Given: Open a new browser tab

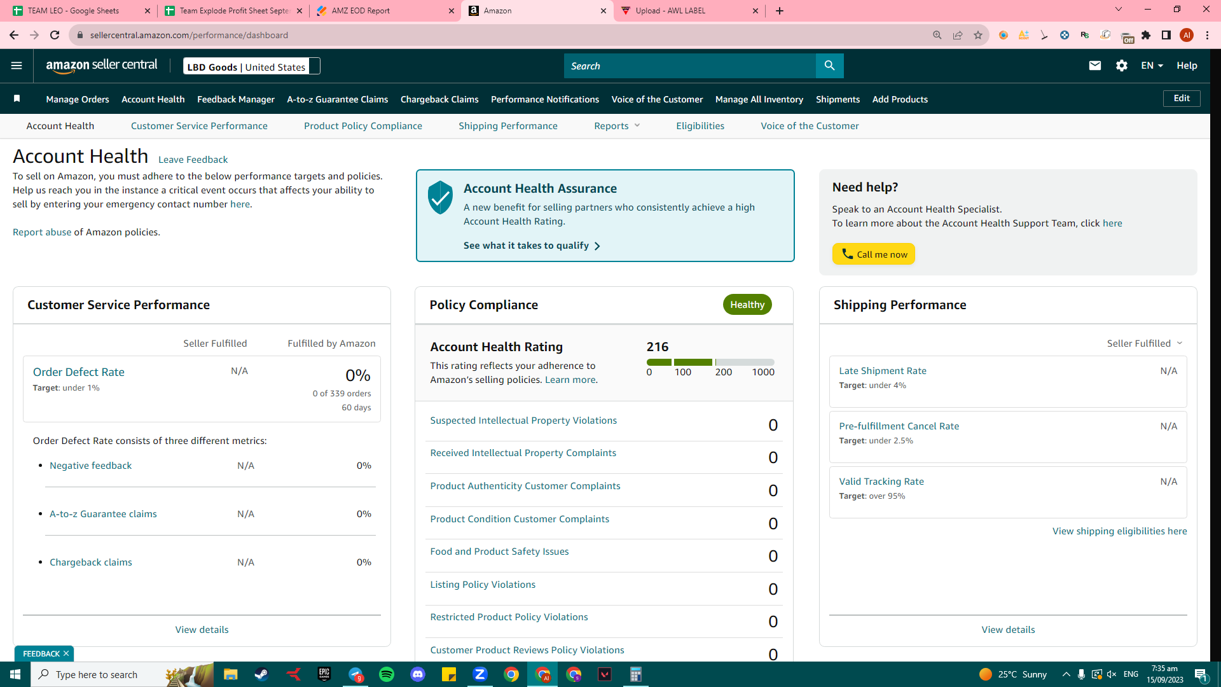Looking at the screenshot, I should (x=780, y=11).
